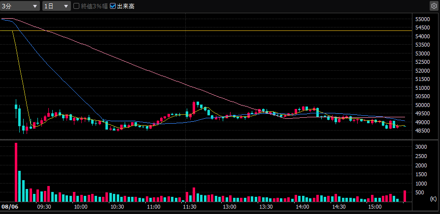The height and width of the screenshot is (214, 440).
Task: Click the 15:00 time axis label
Action: click(375, 207)
